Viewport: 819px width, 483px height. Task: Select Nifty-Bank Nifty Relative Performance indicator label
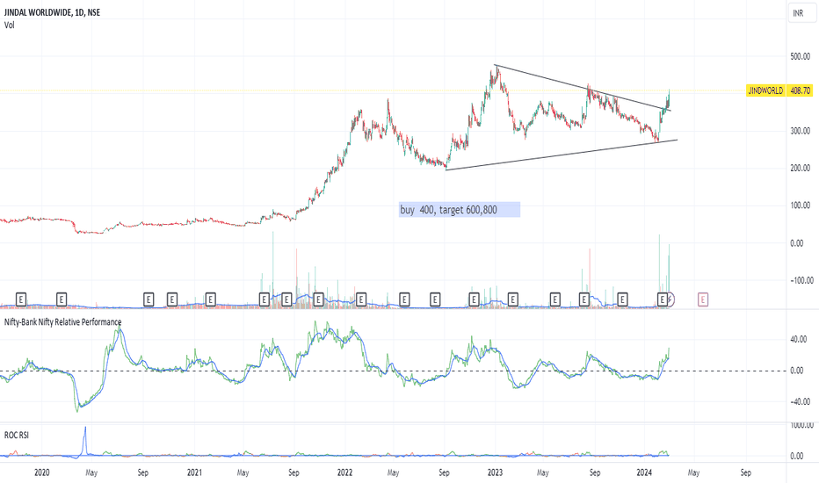click(x=62, y=322)
